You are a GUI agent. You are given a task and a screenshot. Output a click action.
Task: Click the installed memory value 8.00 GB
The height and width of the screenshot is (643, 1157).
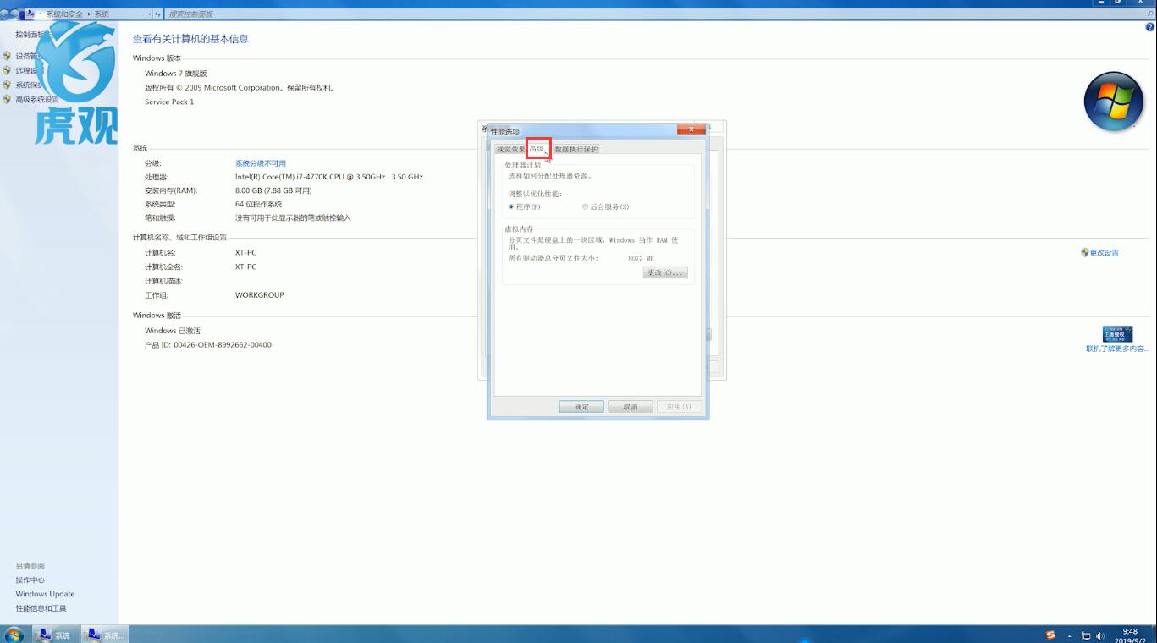(273, 190)
